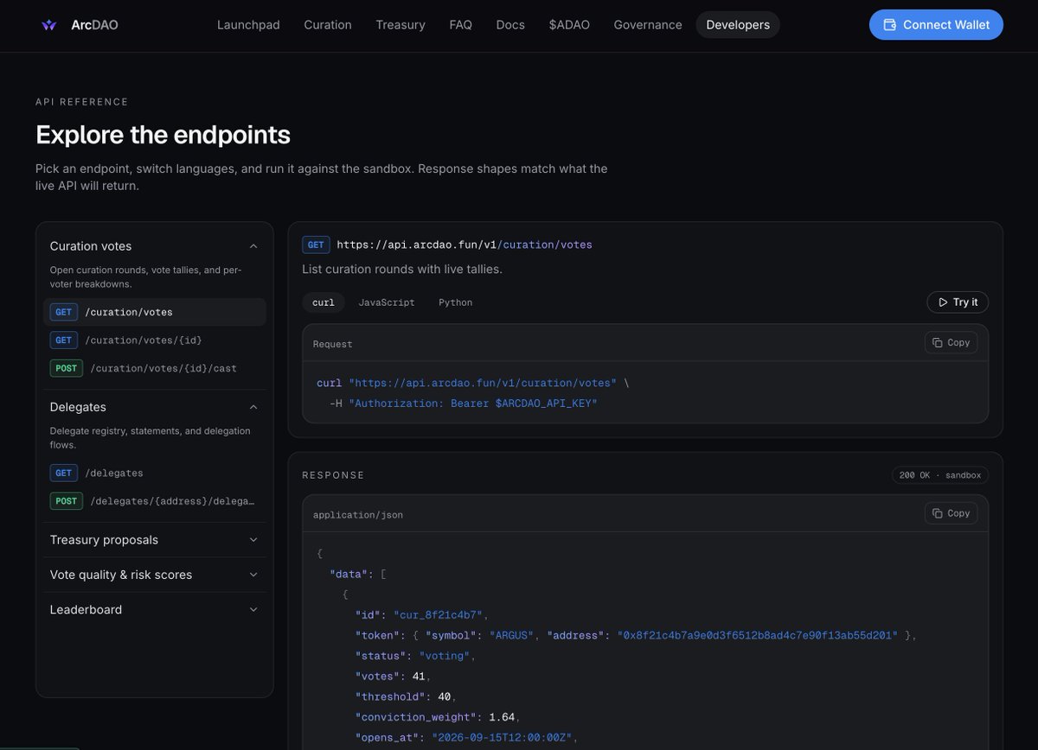Open the FAQ nav link
The height and width of the screenshot is (750, 1038).
click(461, 25)
